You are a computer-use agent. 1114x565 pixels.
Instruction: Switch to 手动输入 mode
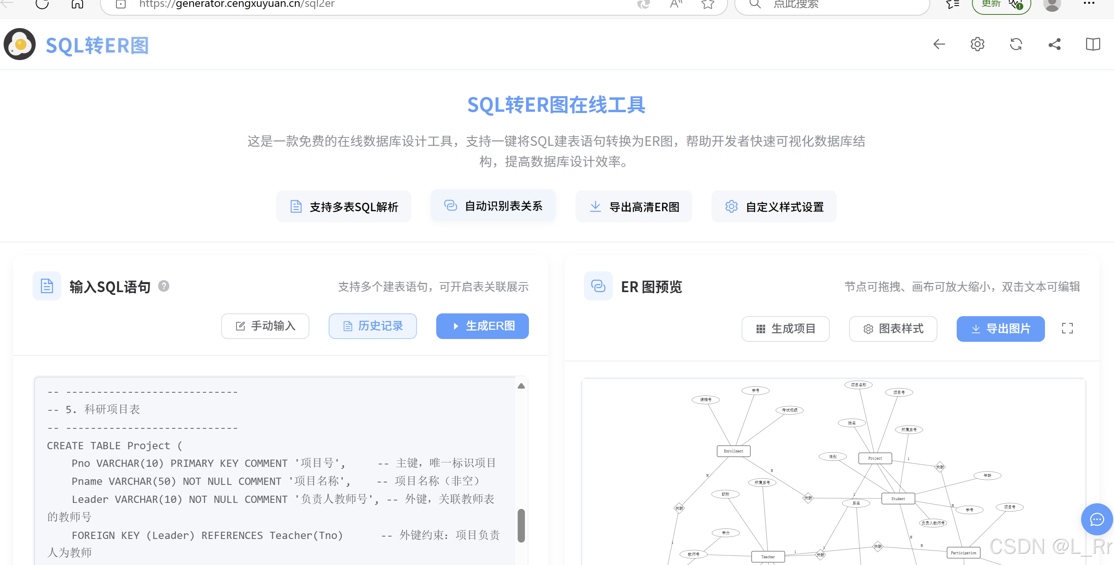pos(265,326)
